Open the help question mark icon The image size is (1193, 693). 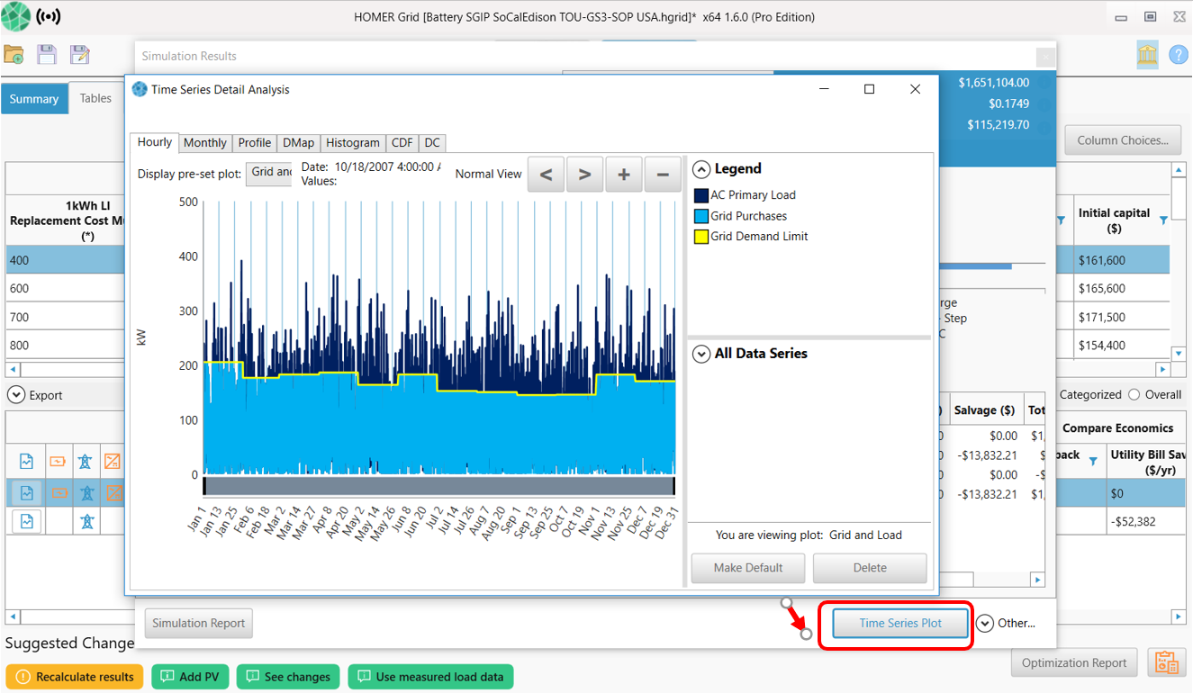(1179, 55)
